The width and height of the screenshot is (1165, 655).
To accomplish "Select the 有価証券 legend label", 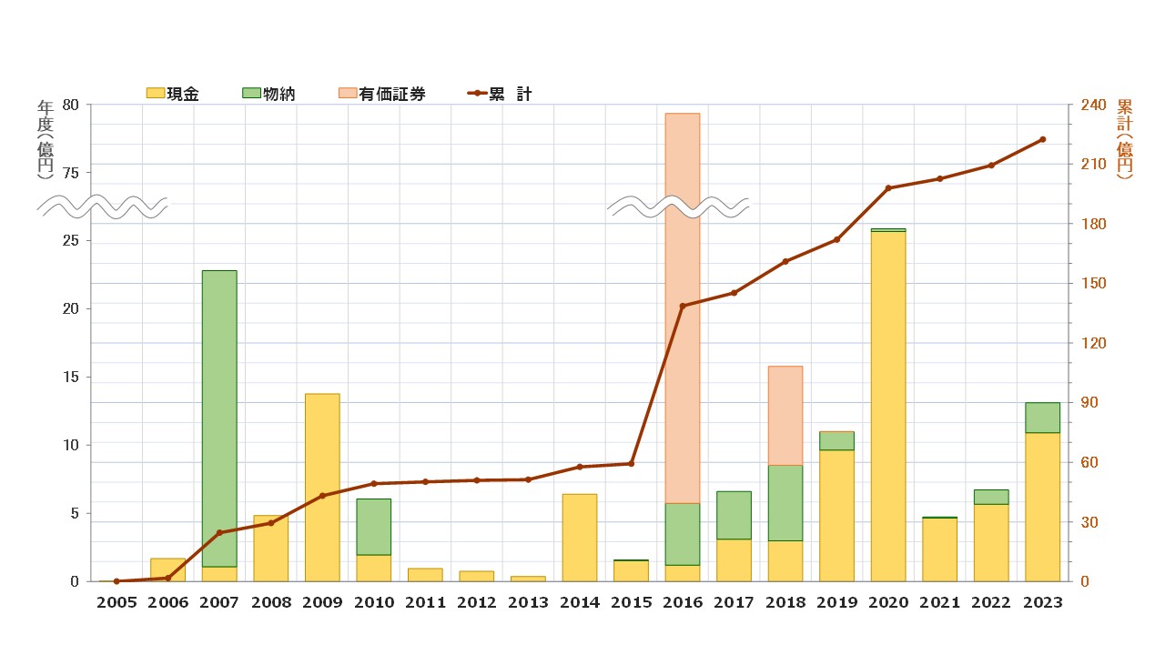I will pos(391,94).
